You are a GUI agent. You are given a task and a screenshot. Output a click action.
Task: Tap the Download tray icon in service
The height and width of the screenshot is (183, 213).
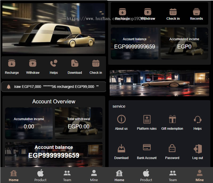(x=121, y=148)
